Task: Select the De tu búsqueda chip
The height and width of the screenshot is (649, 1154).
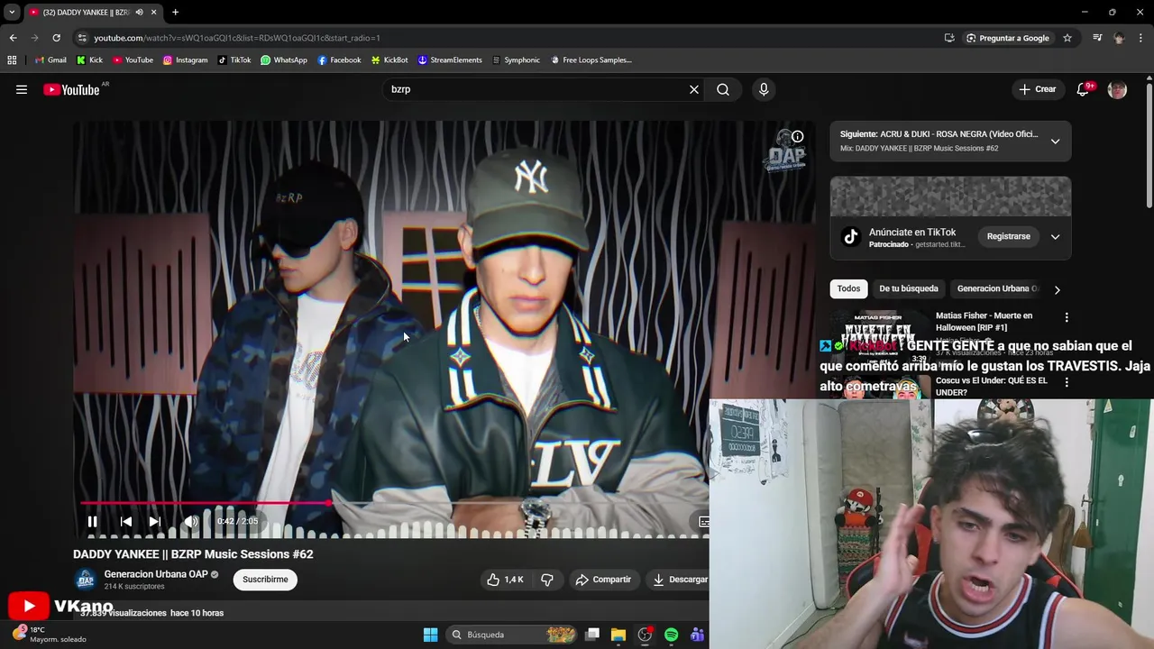Action: (x=909, y=288)
